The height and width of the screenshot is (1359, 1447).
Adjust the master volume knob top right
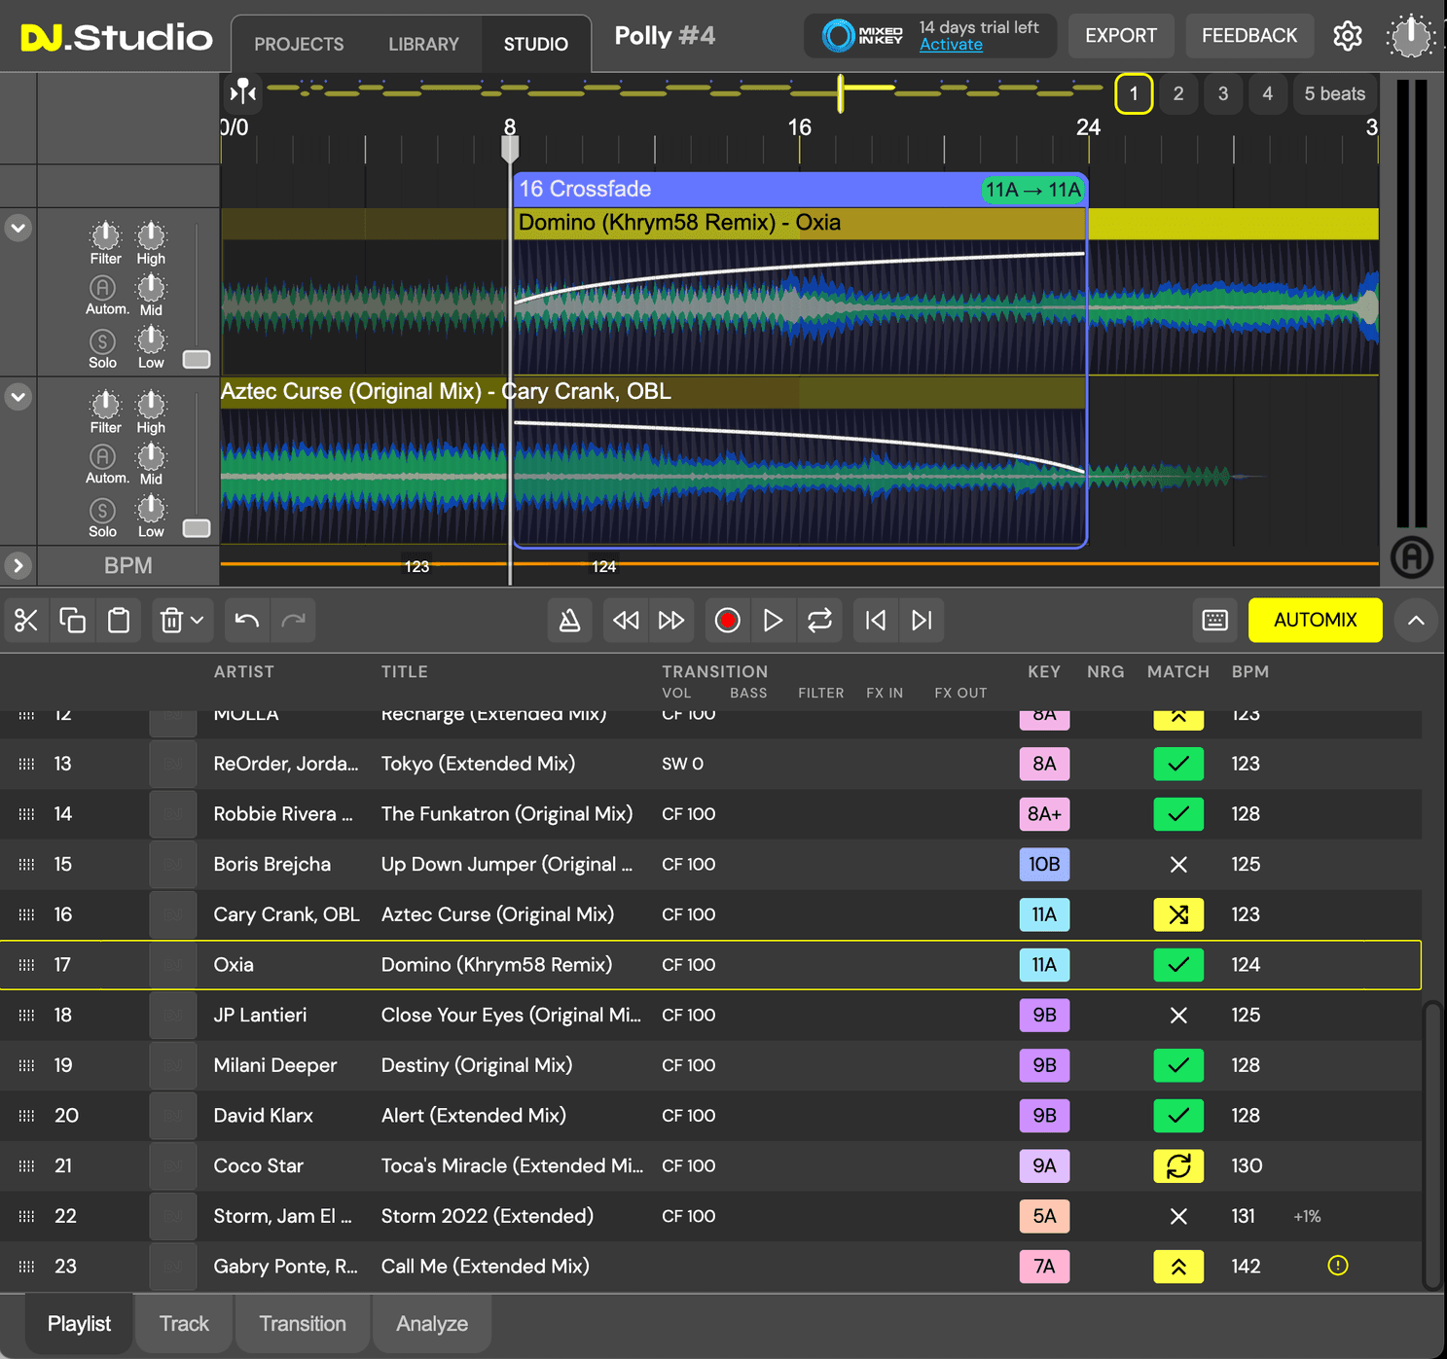coord(1411,37)
